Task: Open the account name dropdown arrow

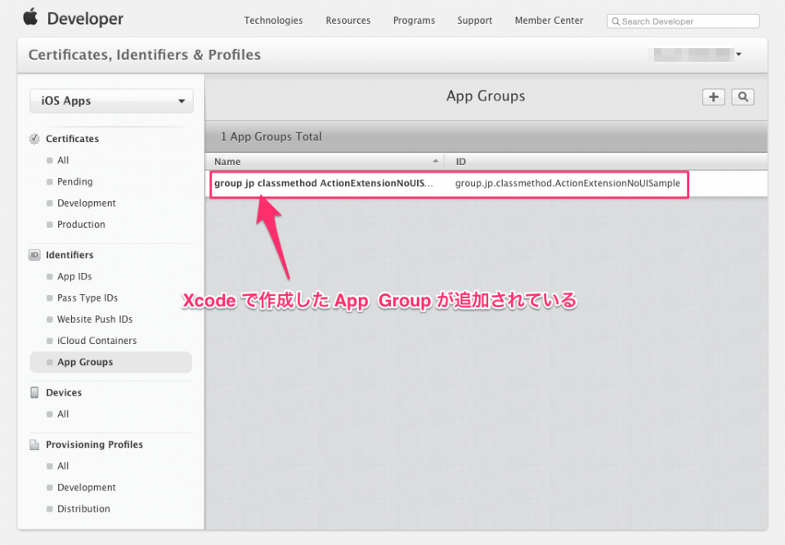Action: 738,54
